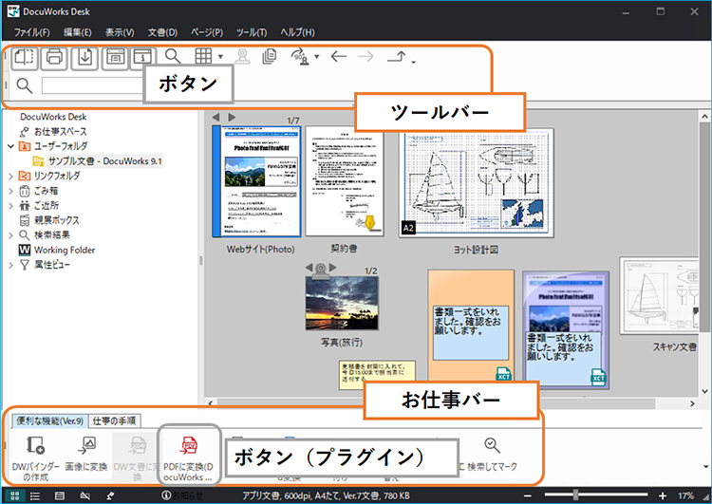The image size is (712, 504).
Task: Click the magnifier icon in top toolbar row
Action: tap(173, 56)
